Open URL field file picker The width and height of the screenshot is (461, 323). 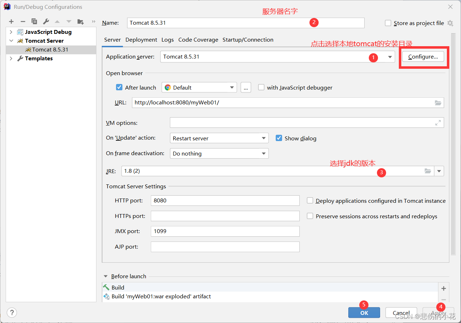(x=438, y=103)
